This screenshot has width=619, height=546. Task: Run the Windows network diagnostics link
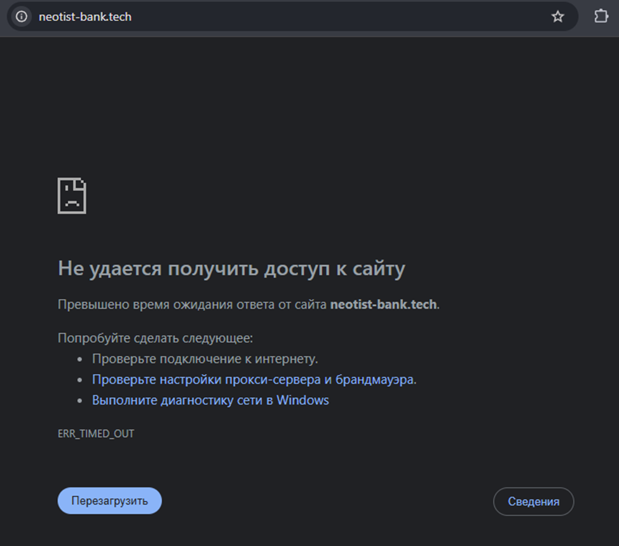tap(210, 400)
